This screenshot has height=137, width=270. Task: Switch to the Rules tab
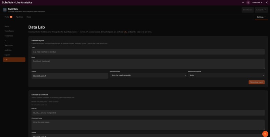[29, 17]
